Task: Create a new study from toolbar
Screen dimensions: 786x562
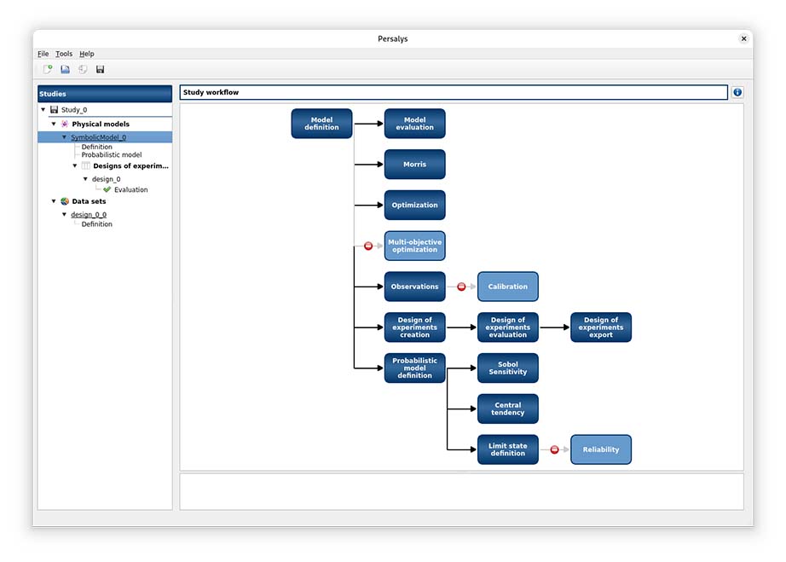Action: 48,69
